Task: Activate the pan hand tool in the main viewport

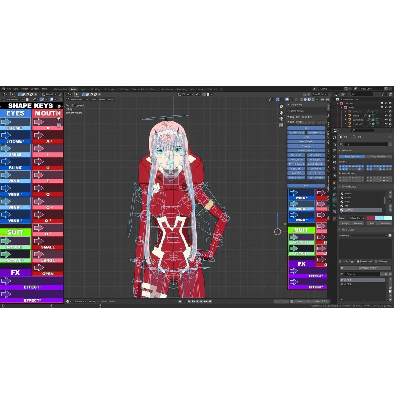Action: point(281,113)
